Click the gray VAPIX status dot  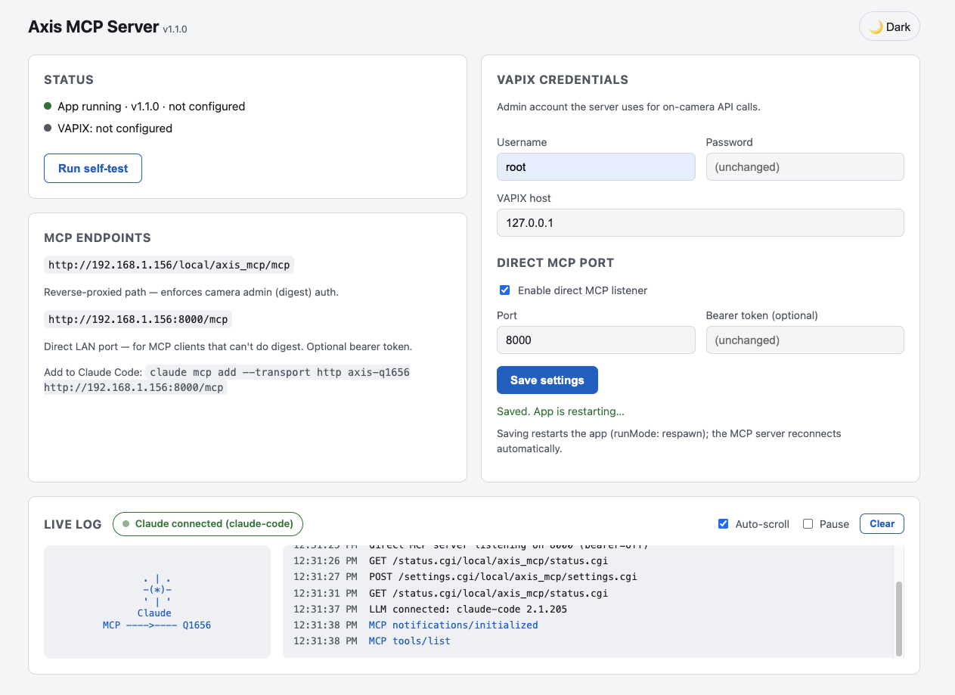[48, 128]
